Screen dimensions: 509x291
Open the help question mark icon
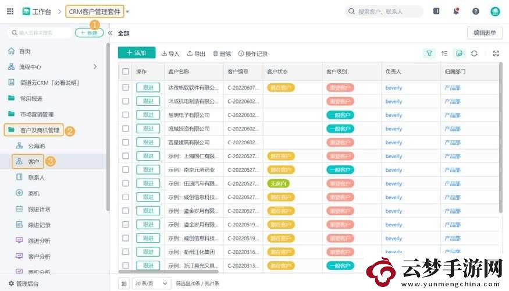click(476, 12)
